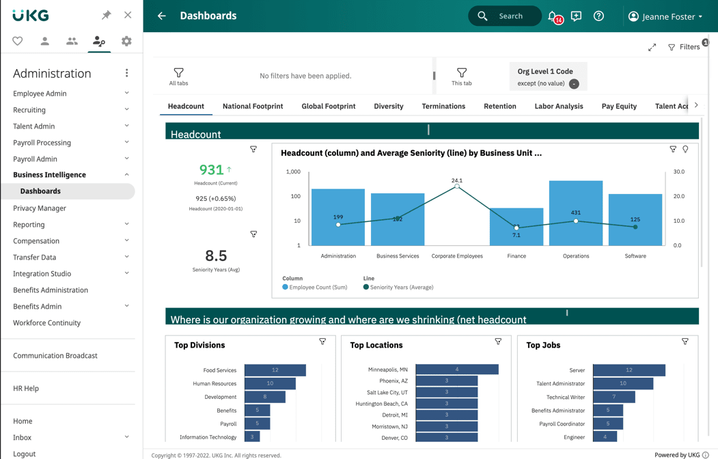
Task: Open the settings gear in sidebar
Action: 126,42
